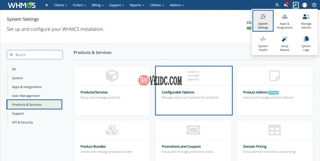The width and height of the screenshot is (320, 161).
Task: Launch the Setup Wizard
Action: click(x=284, y=43)
